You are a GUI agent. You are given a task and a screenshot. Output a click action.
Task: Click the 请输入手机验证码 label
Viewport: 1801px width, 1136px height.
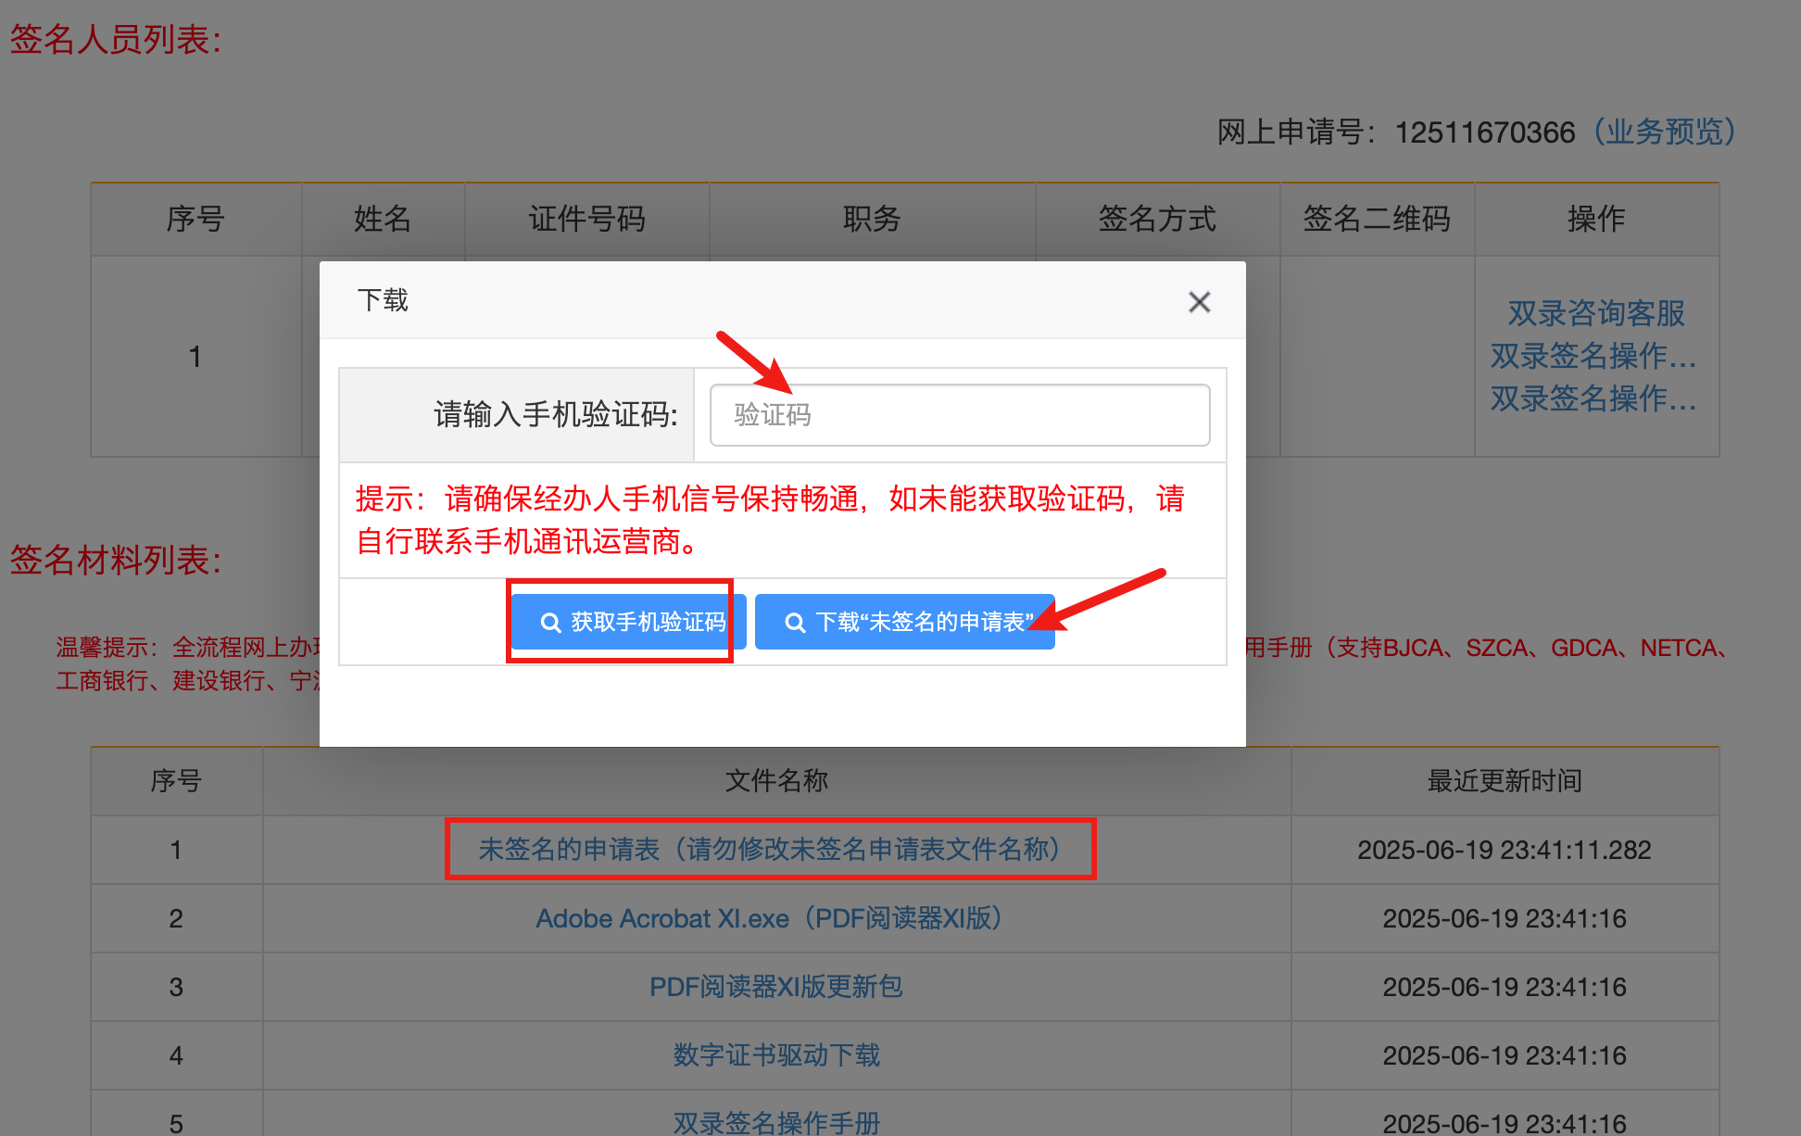pyautogui.click(x=556, y=414)
